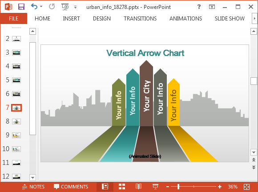Open the SLIDE SHOW tab
This screenshot has height=192, width=258.
point(230,18)
